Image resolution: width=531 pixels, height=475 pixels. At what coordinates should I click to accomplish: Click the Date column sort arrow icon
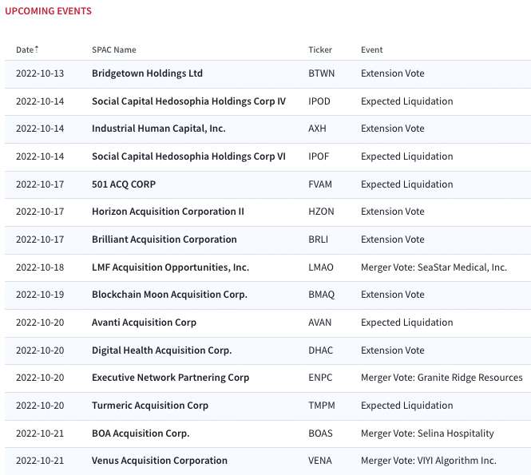pyautogui.click(x=37, y=49)
